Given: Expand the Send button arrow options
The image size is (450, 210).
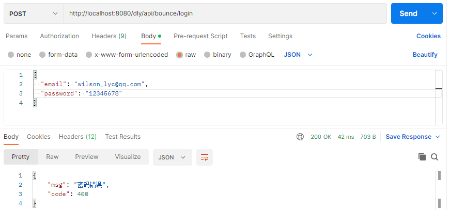Looking at the screenshot, I should [x=435, y=13].
